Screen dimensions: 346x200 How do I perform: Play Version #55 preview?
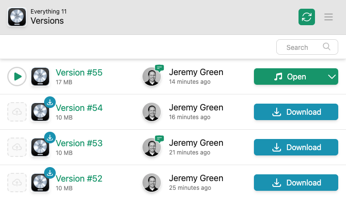tap(17, 77)
